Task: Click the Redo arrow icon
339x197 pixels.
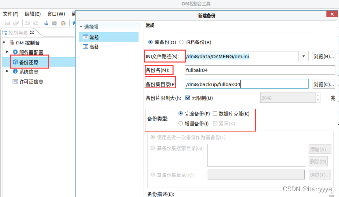Action: pos(36,23)
